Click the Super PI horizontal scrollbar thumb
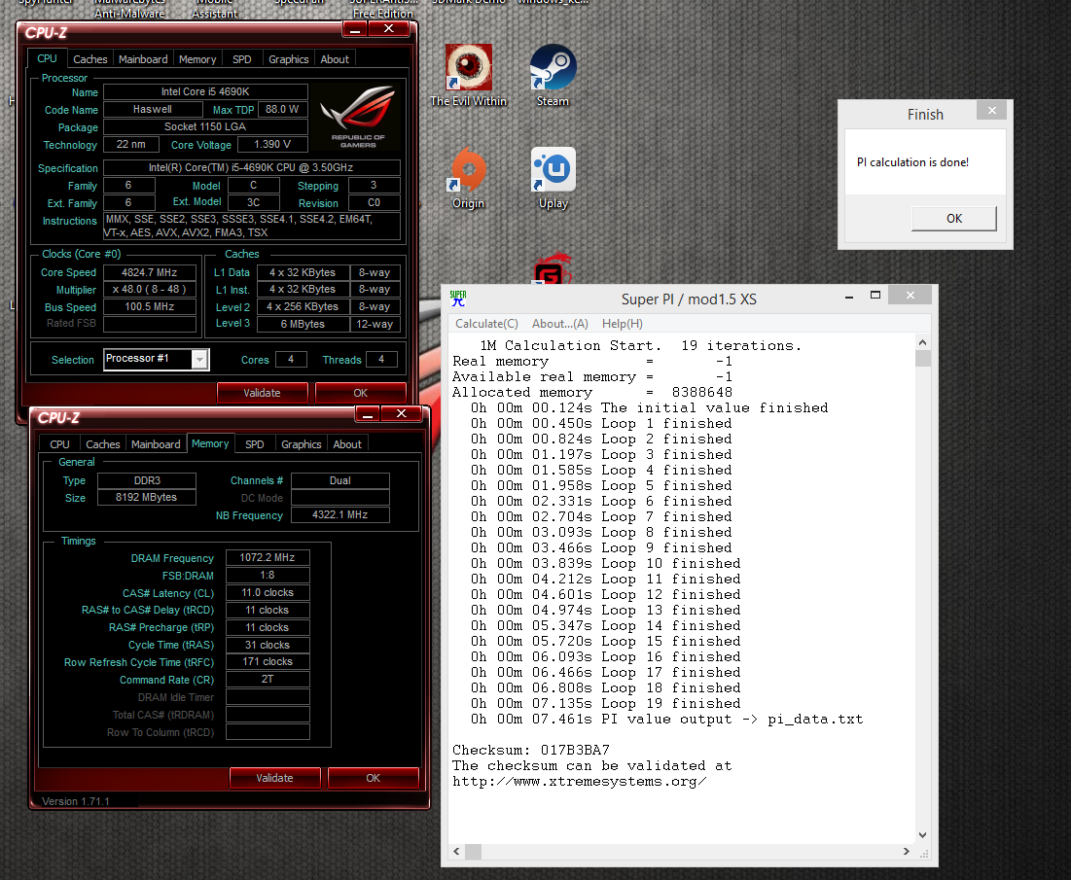Screen dimensions: 1071x880 (x=474, y=852)
